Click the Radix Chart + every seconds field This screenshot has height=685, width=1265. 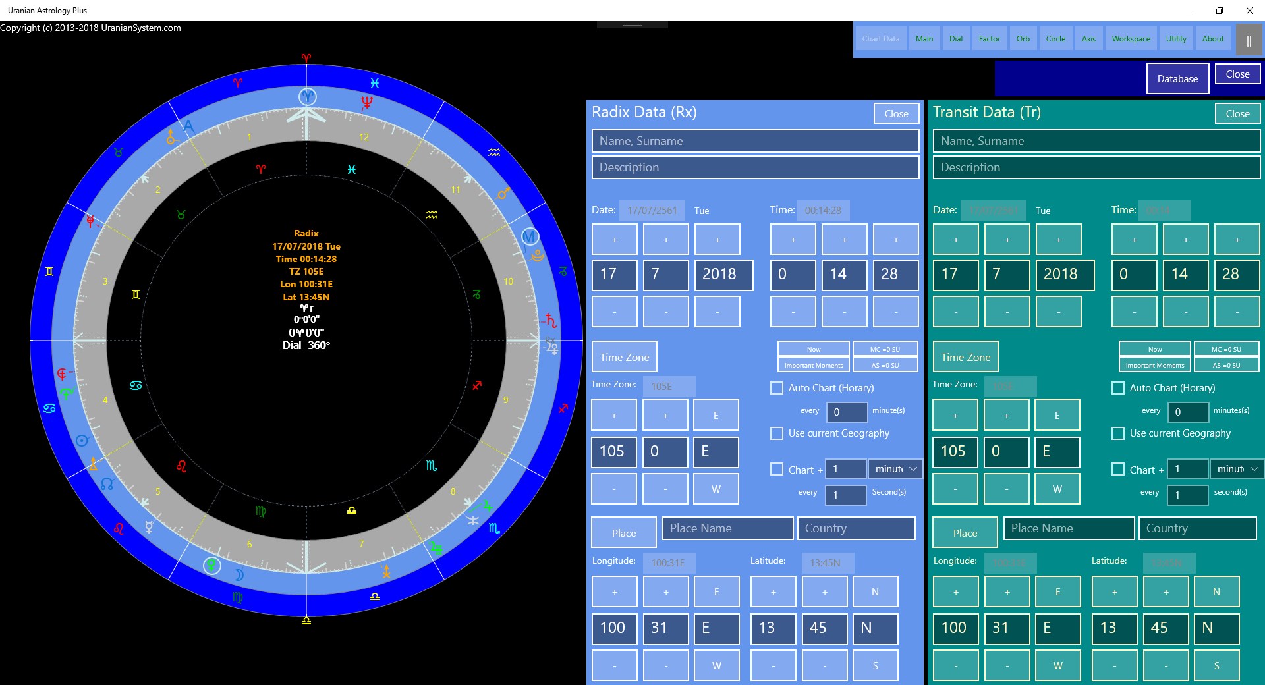846,495
